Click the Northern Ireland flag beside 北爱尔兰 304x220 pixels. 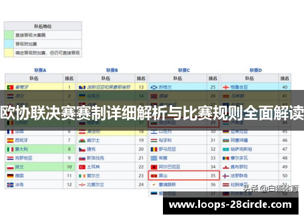click(x=82, y=185)
